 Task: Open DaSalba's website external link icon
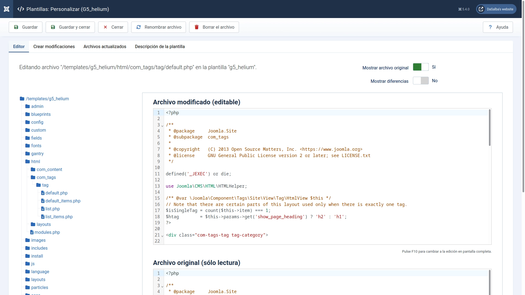pyautogui.click(x=481, y=9)
